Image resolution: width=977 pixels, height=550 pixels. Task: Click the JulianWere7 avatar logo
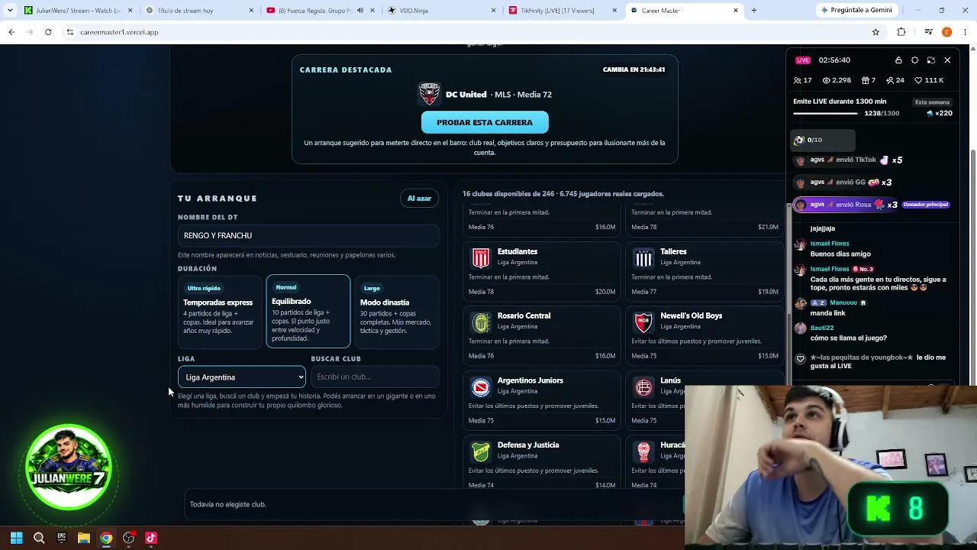(69, 467)
